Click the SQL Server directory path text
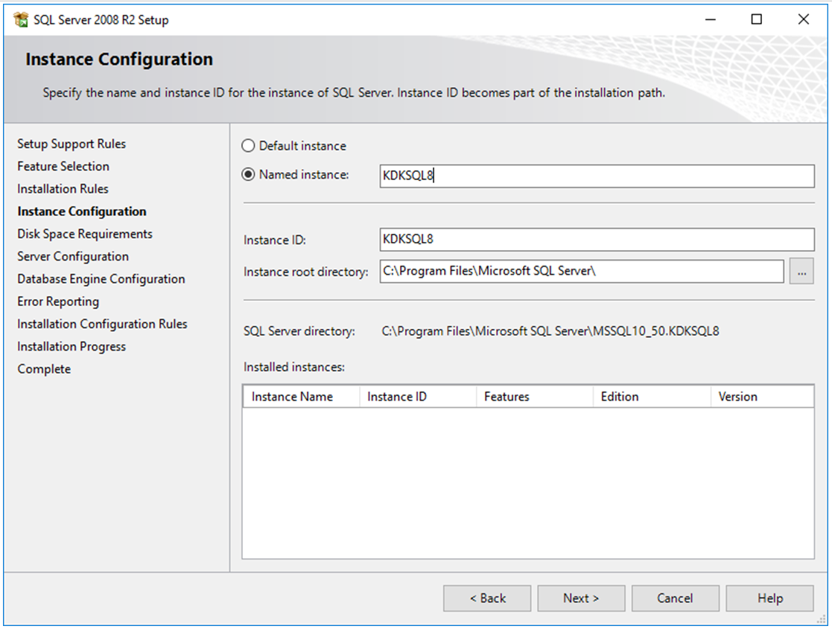Screen dimensions: 832x629 point(550,331)
